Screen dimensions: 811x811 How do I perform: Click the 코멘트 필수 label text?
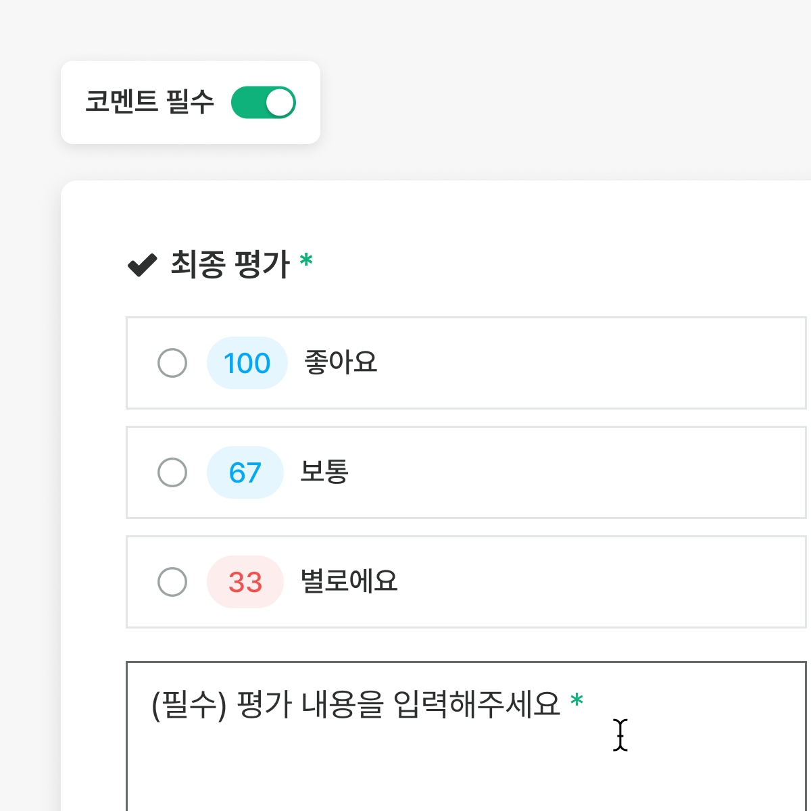tap(149, 102)
